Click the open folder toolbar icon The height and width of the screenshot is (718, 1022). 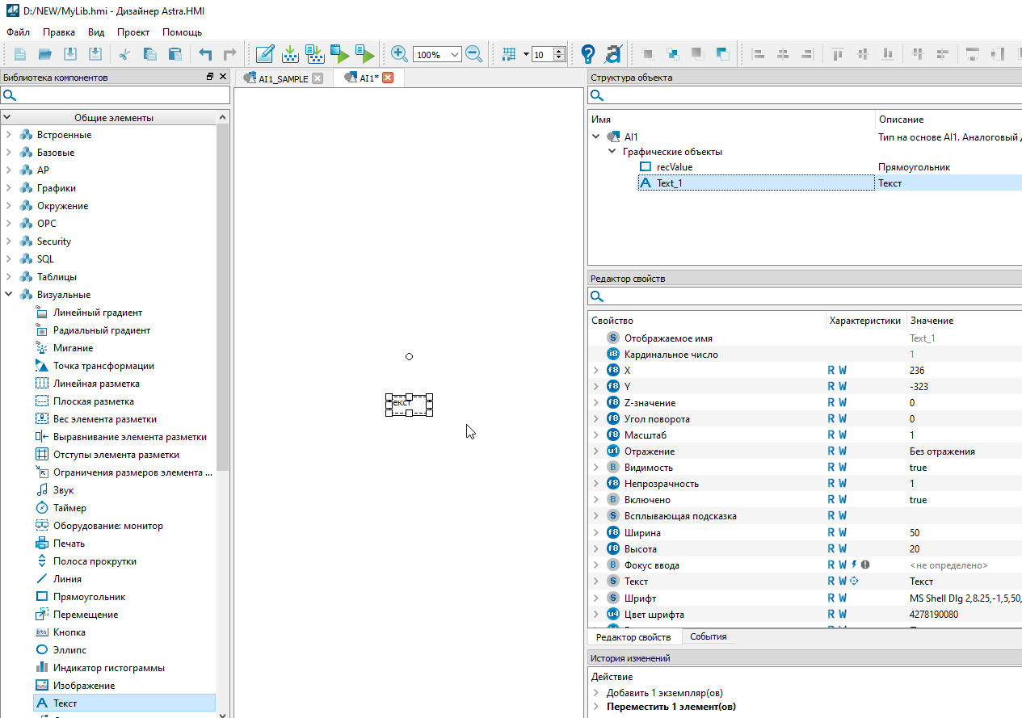point(45,54)
